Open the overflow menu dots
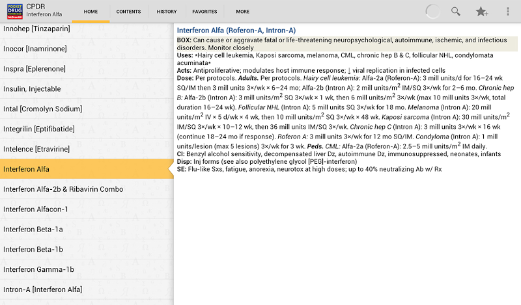 click(508, 11)
